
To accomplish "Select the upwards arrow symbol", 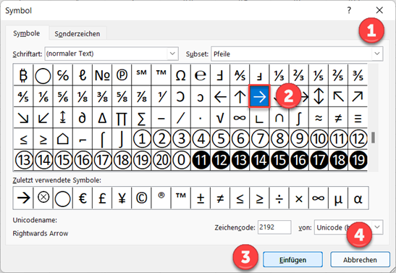I will pos(240,96).
